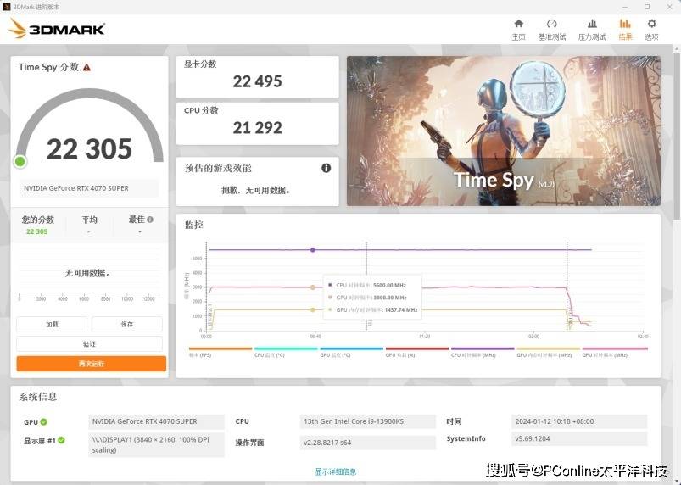681x485 pixels.
Task: Open the 压力测试 stress test section
Action: pyautogui.click(x=592, y=30)
